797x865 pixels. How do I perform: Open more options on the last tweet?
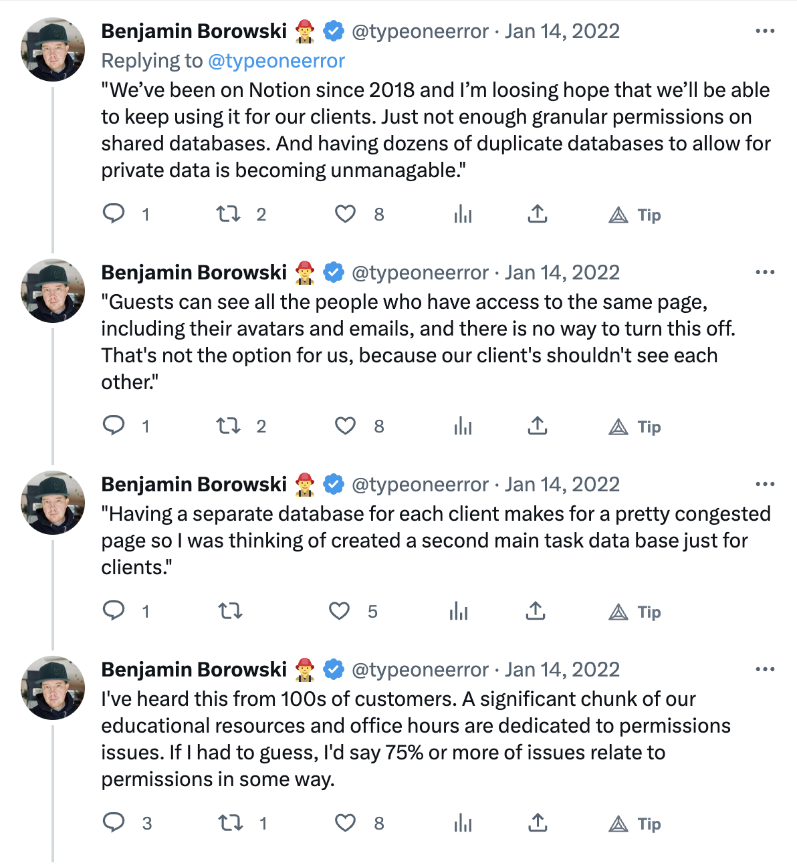pyautogui.click(x=764, y=670)
